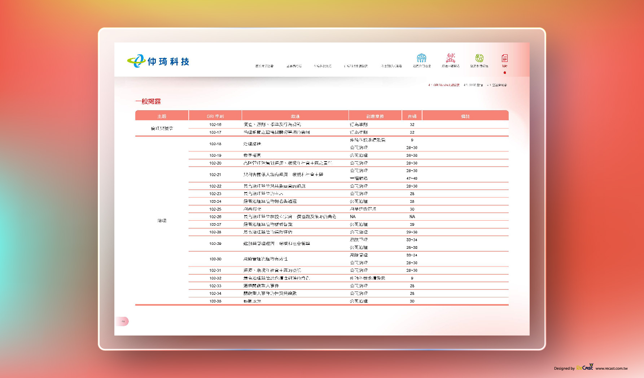Viewport: 644px width, 378px height.
Task: Select the 102-17 GRI code cell
Action: click(215, 132)
